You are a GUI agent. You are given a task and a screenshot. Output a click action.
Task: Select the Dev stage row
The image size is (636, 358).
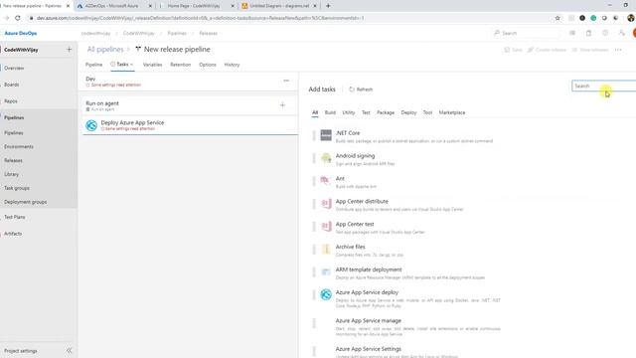188,82
